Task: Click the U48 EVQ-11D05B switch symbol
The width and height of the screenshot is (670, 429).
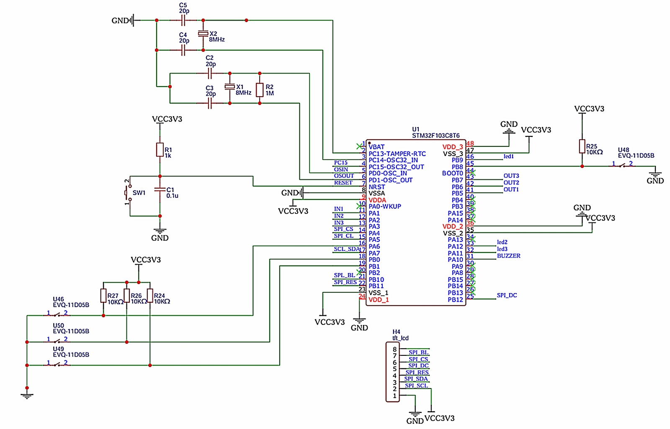Action: [622, 166]
